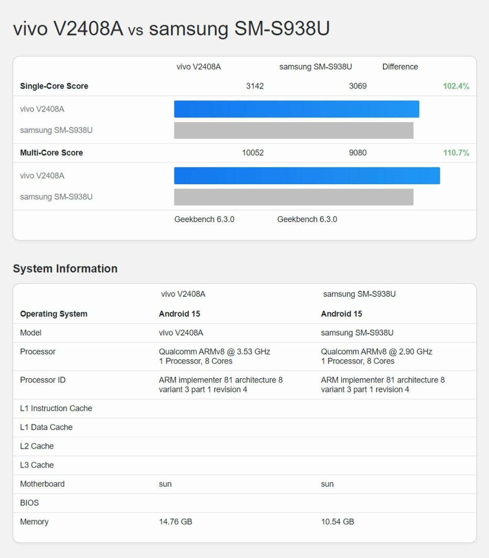Click the single-core score value 3142
The width and height of the screenshot is (489, 558).
click(255, 86)
